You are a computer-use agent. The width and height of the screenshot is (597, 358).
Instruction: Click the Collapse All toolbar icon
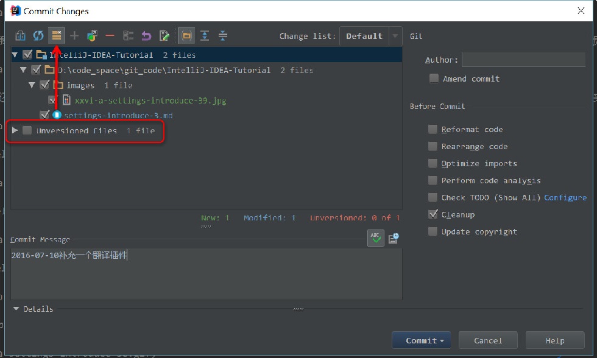point(223,36)
